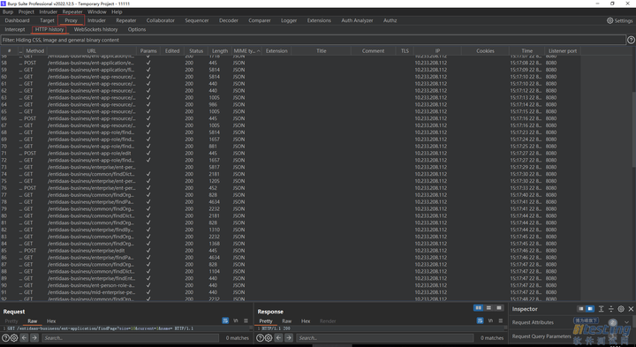Open the Settings gear in the top bar
The width and height of the screenshot is (636, 347).
pyautogui.click(x=619, y=20)
